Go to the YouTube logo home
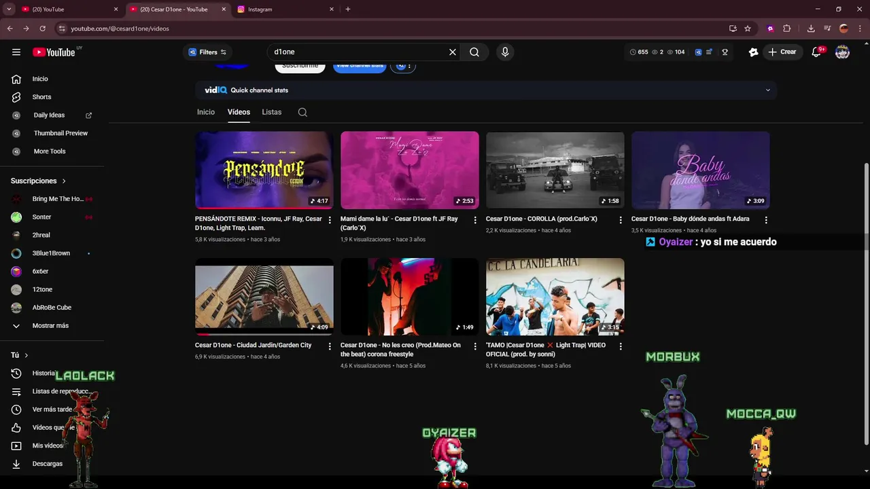The width and height of the screenshot is (870, 489). [x=54, y=52]
